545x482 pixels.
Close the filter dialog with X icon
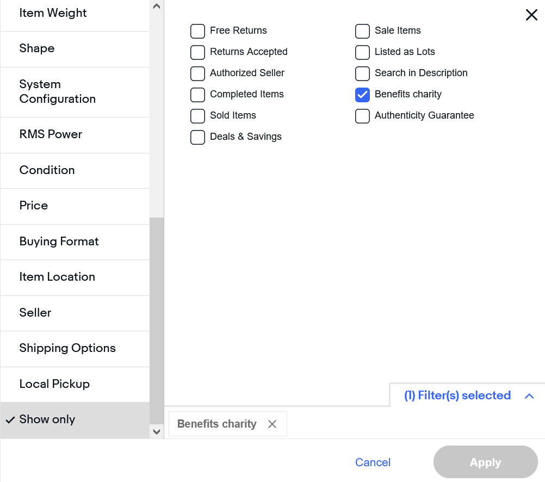click(x=531, y=15)
